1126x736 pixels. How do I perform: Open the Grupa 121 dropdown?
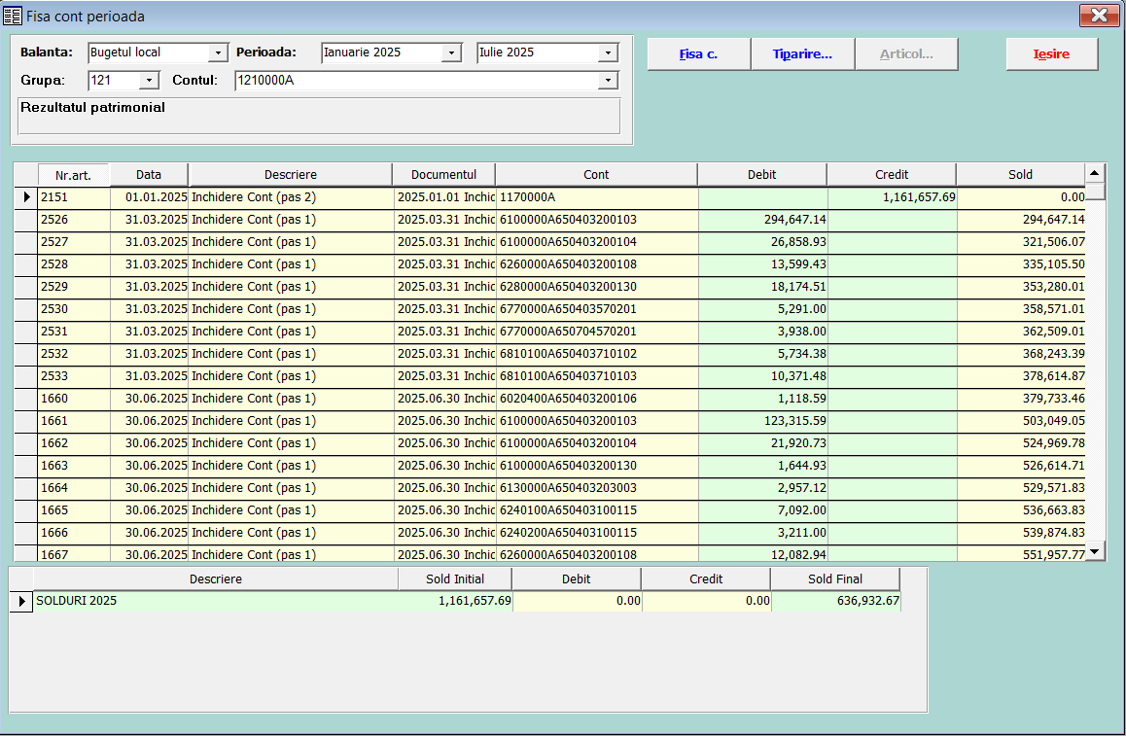pos(149,81)
